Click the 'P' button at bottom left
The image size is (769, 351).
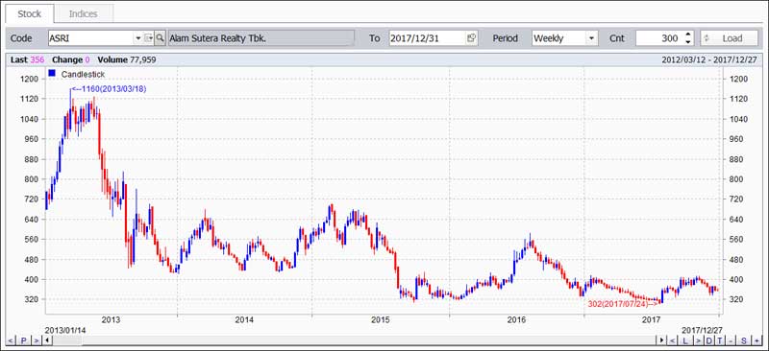[x=23, y=340]
